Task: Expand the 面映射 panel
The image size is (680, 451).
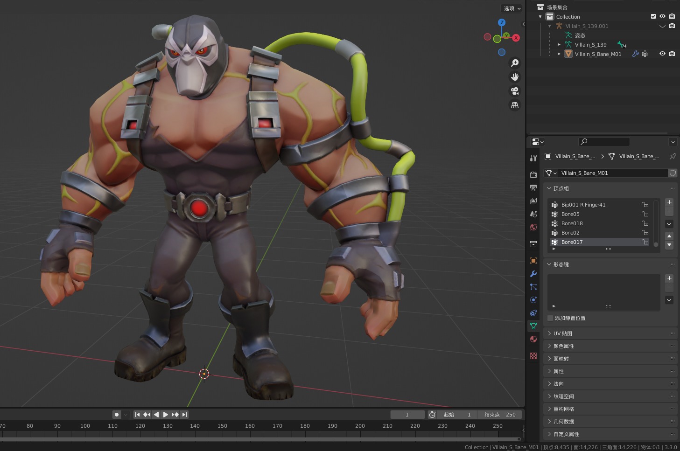Action: point(549,359)
